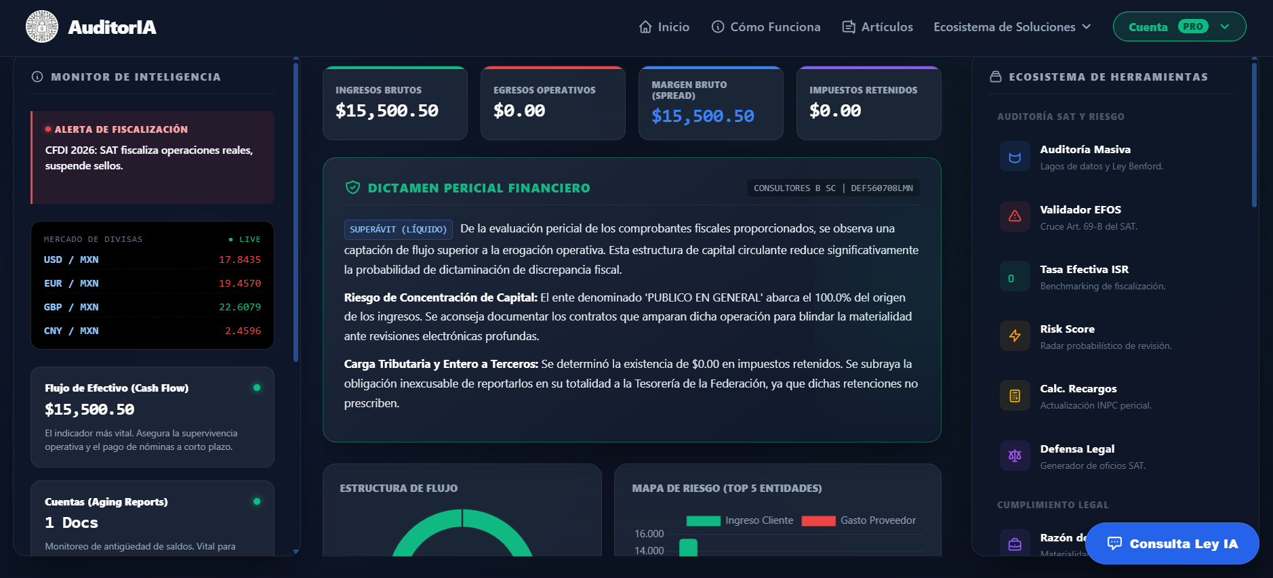Viewport: 1273px width, 578px height.
Task: Click the info icon beside Cómo Funciona
Action: 718,27
